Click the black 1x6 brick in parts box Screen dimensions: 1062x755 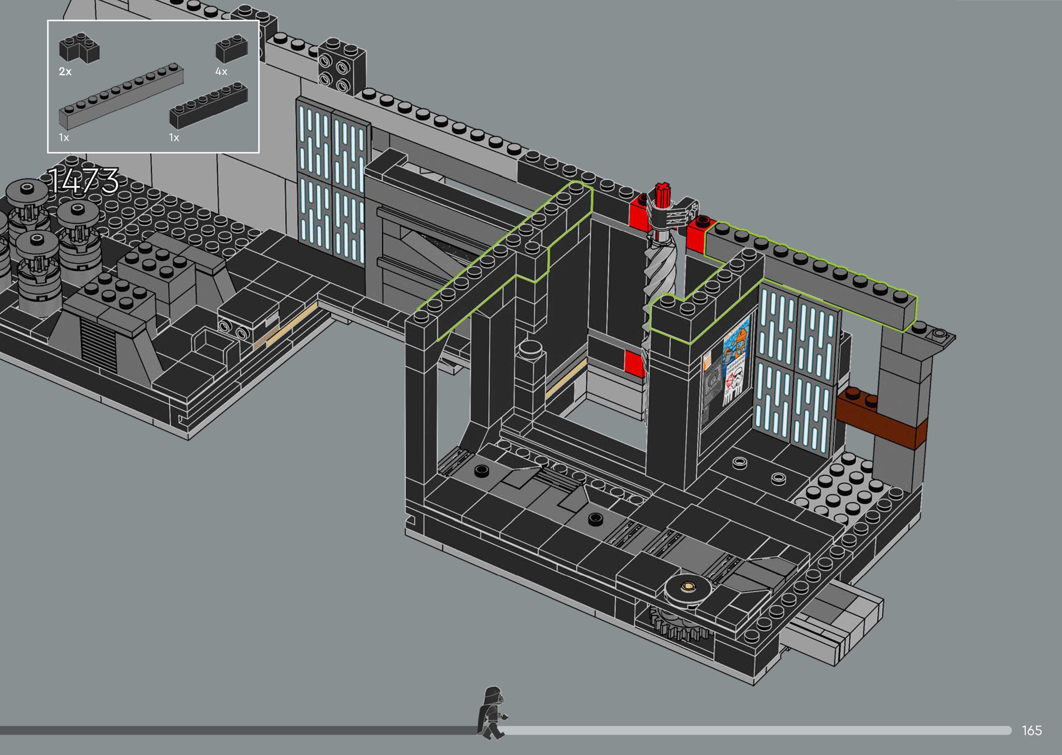pyautogui.click(x=208, y=106)
